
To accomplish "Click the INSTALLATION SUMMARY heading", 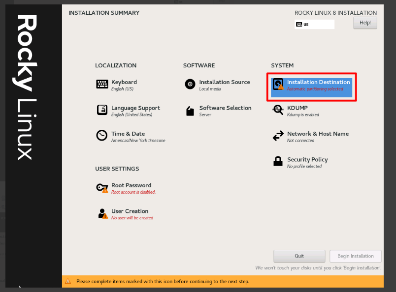I will (x=104, y=13).
